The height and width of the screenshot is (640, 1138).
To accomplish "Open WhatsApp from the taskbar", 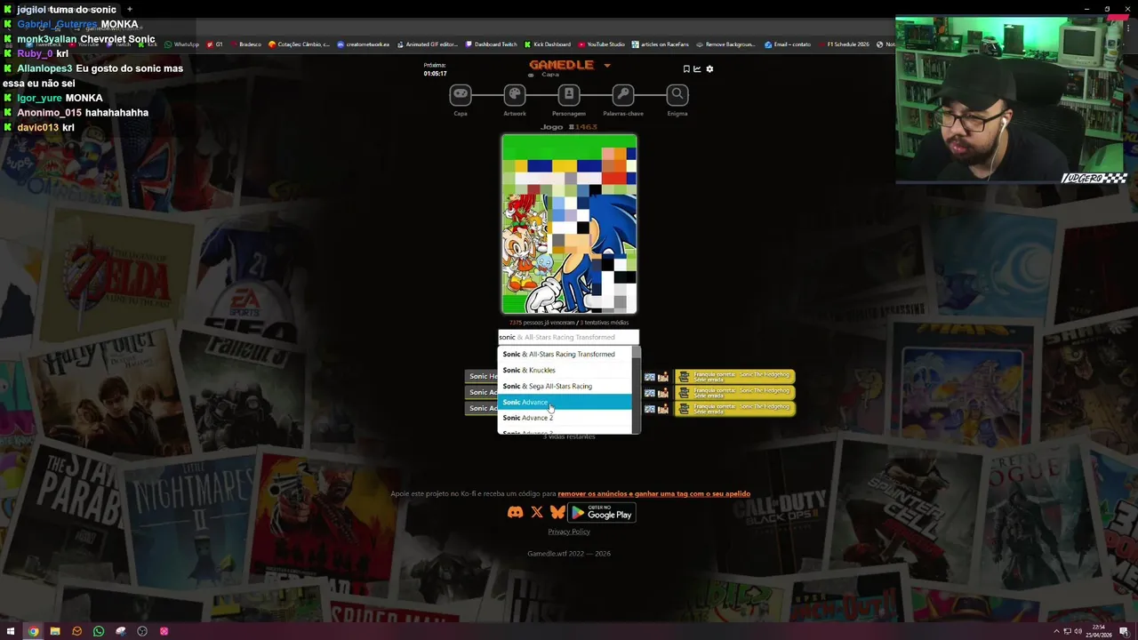I will (99, 631).
